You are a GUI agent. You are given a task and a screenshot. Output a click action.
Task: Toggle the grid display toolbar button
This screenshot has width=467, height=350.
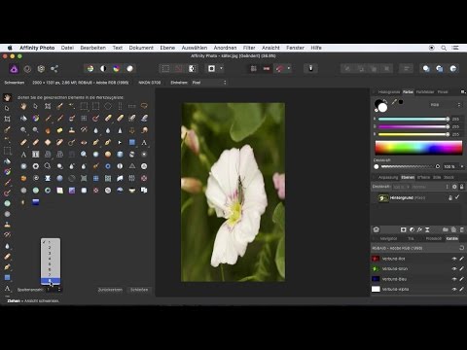point(254,68)
